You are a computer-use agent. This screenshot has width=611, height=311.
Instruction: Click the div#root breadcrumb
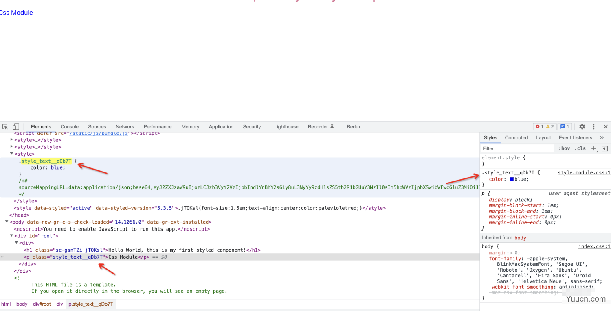42,304
